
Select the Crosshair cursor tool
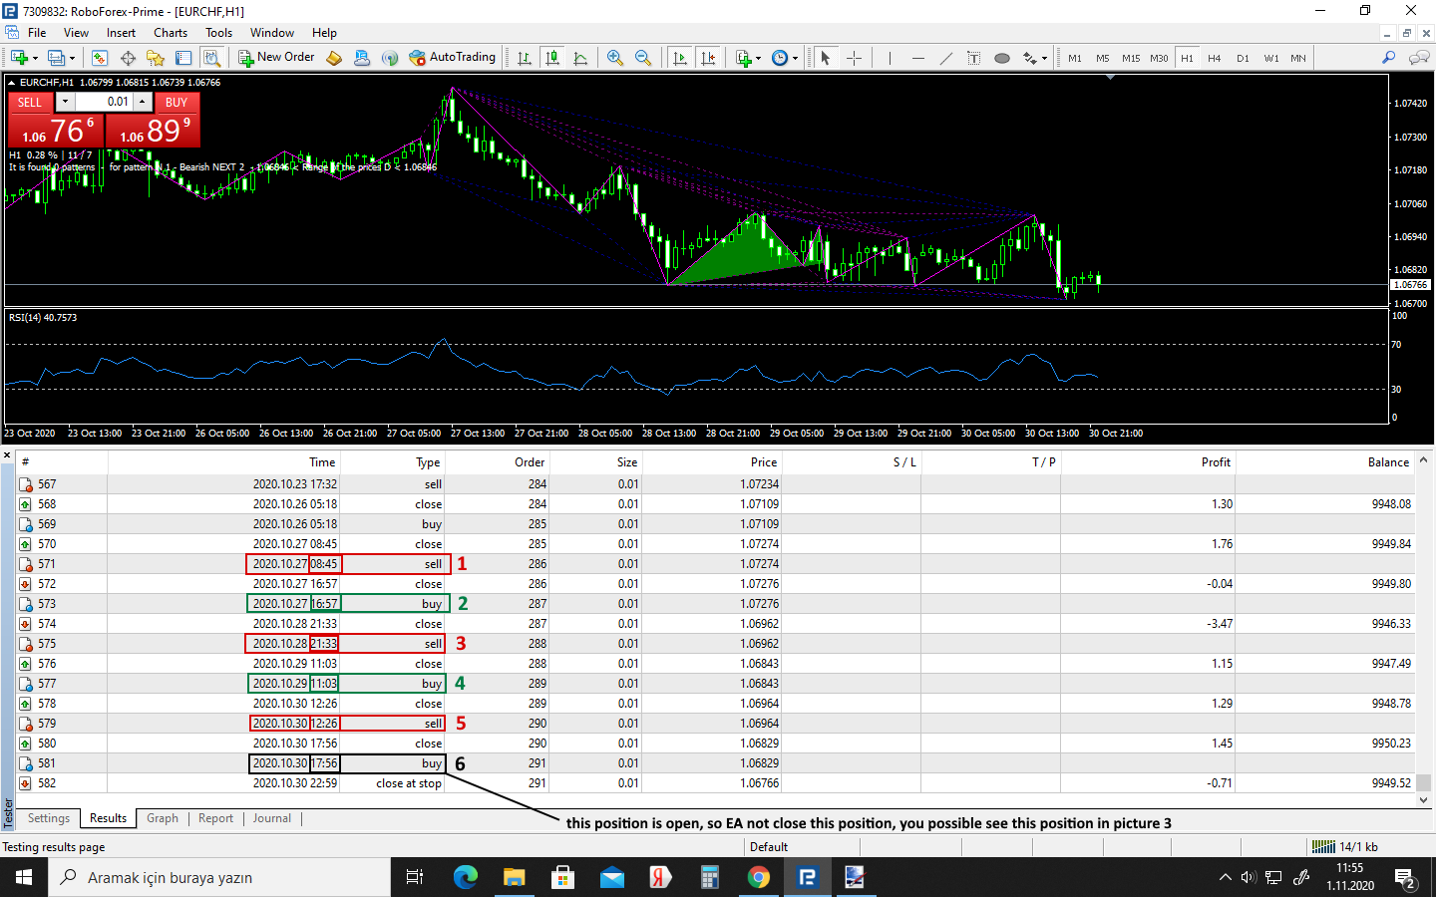tap(855, 58)
